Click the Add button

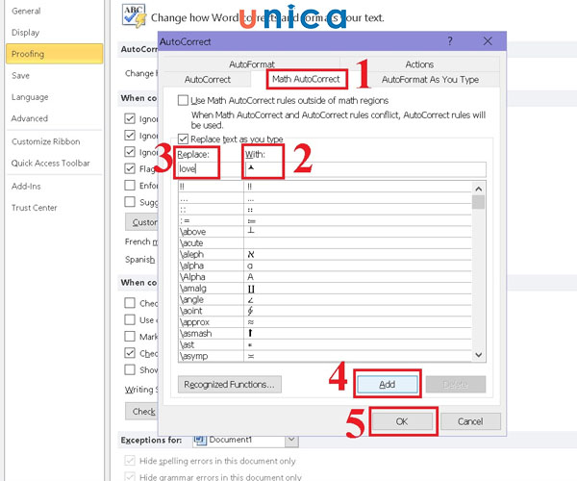coord(388,384)
